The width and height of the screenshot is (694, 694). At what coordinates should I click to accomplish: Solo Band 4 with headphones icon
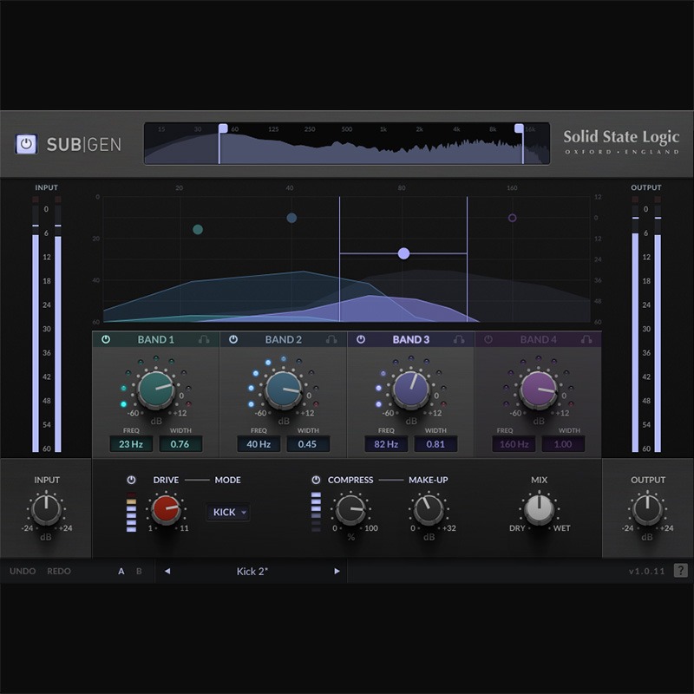[x=586, y=339]
